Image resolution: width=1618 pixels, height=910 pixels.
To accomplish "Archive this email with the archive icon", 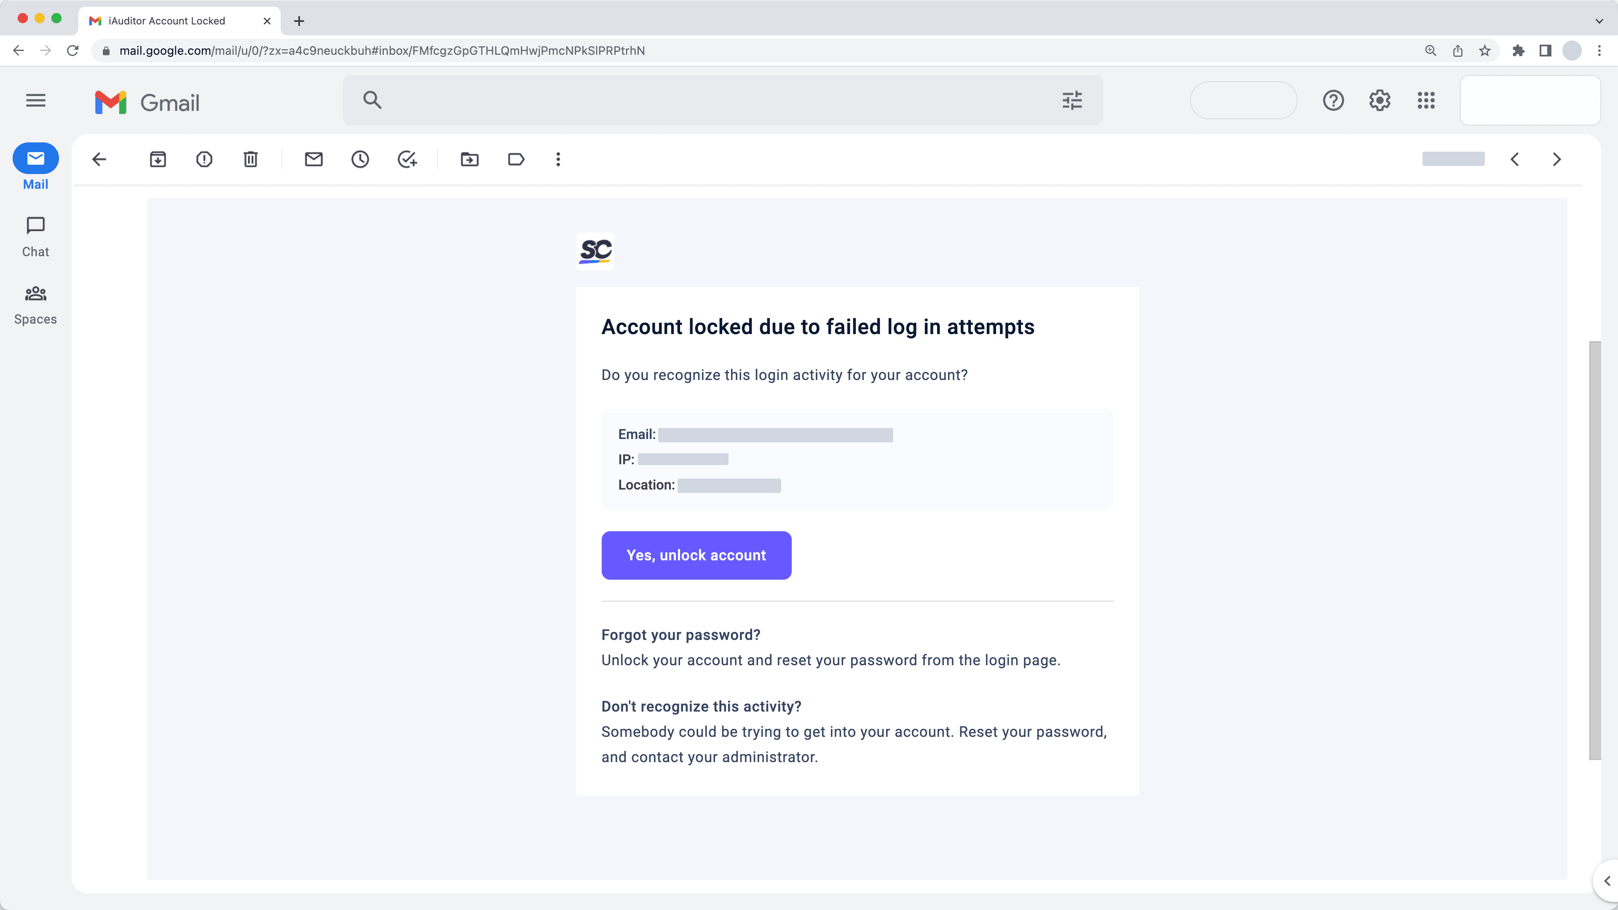I will pos(158,160).
